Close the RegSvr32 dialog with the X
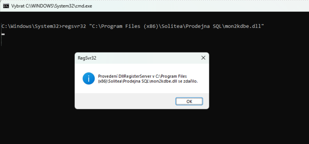Image resolution: width=309 pixels, height=144 pixels. 203,58
